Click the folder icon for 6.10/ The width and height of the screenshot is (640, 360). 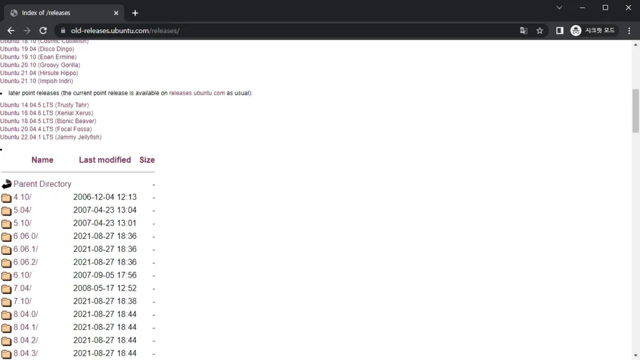tap(6, 276)
